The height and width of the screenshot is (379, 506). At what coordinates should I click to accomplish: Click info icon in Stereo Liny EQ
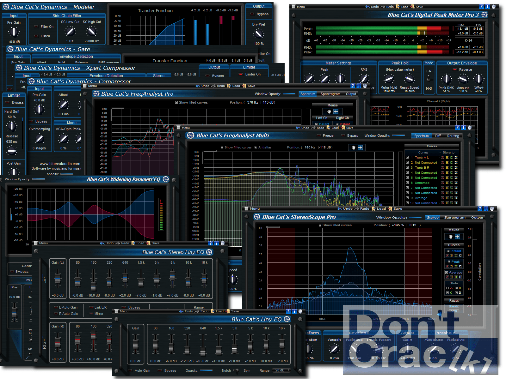coord(216,243)
